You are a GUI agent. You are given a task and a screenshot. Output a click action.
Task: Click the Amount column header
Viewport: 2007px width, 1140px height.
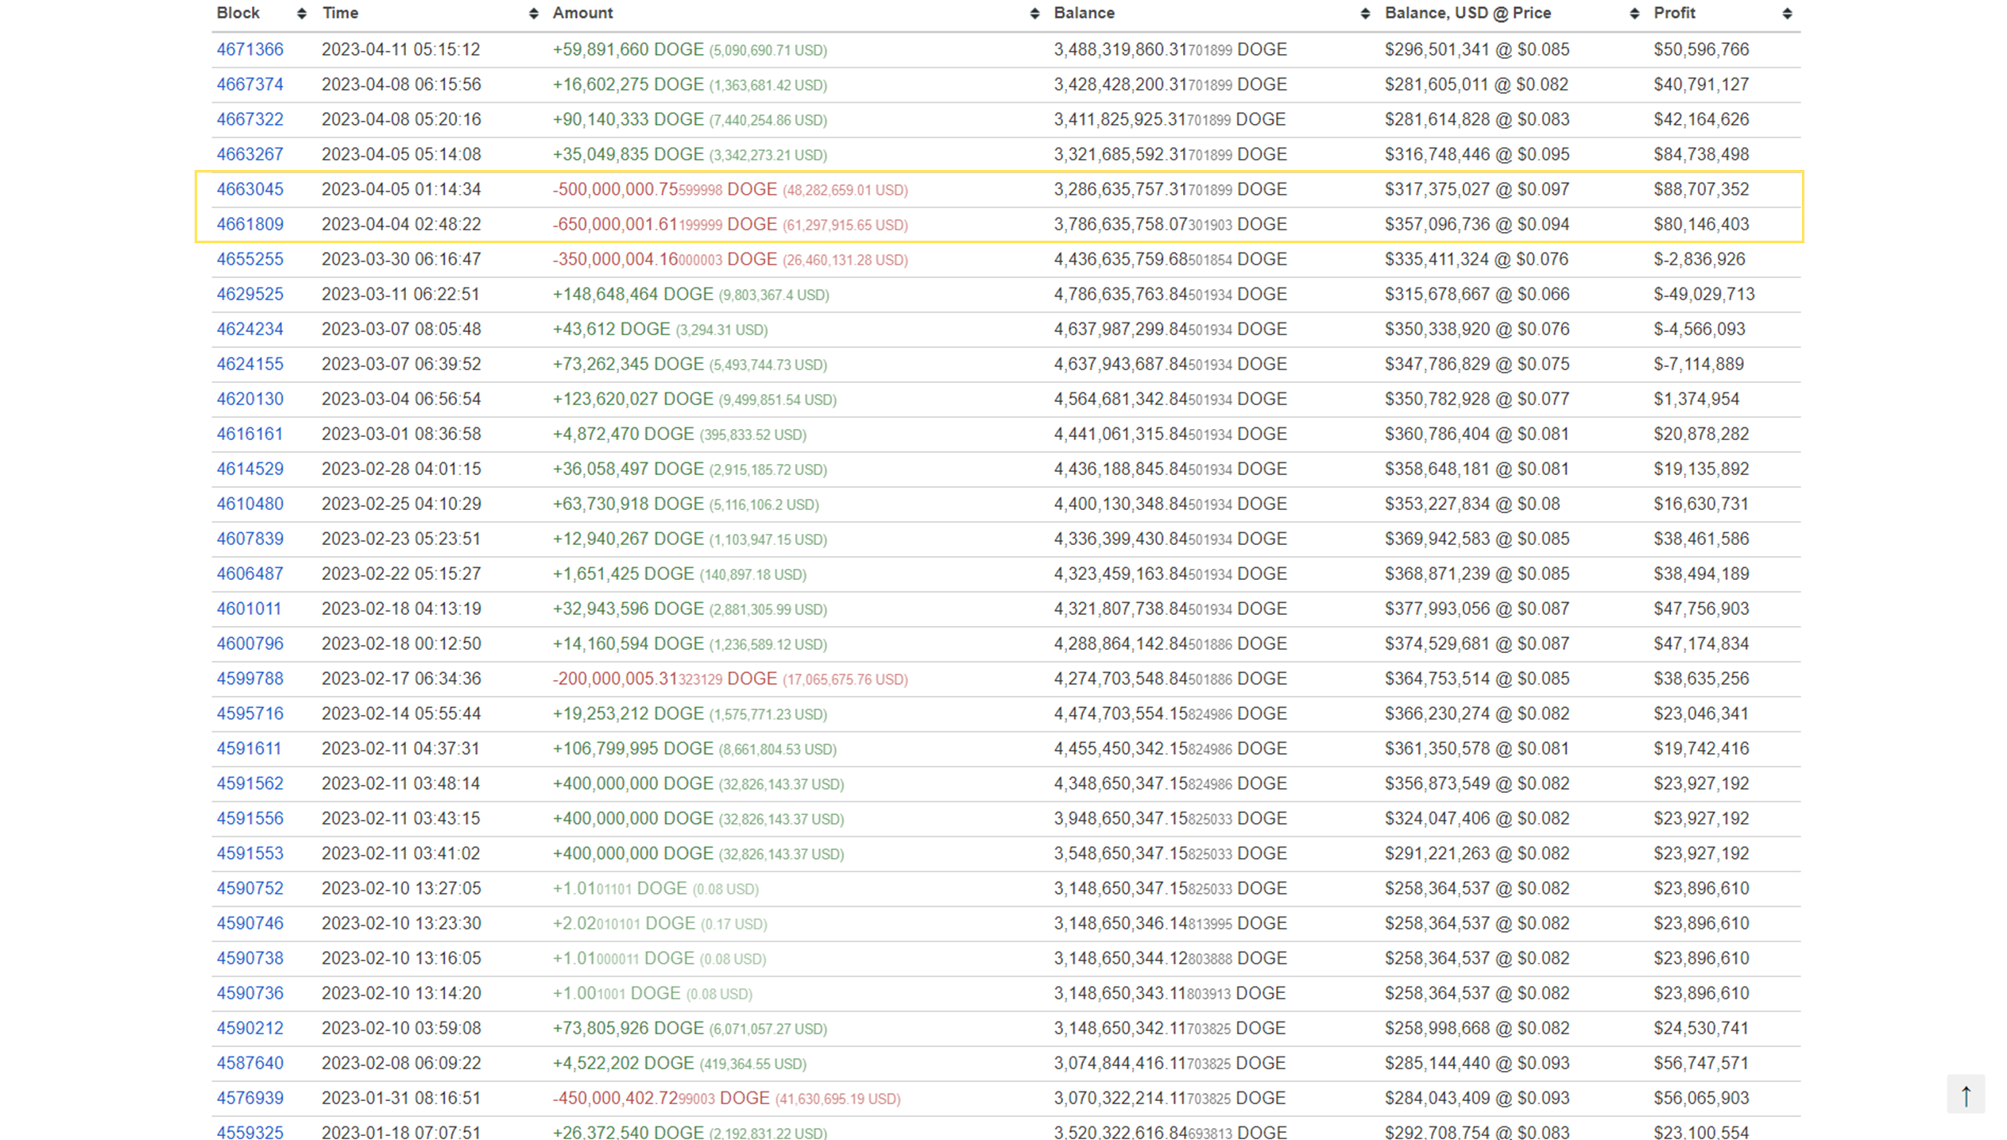582,13
